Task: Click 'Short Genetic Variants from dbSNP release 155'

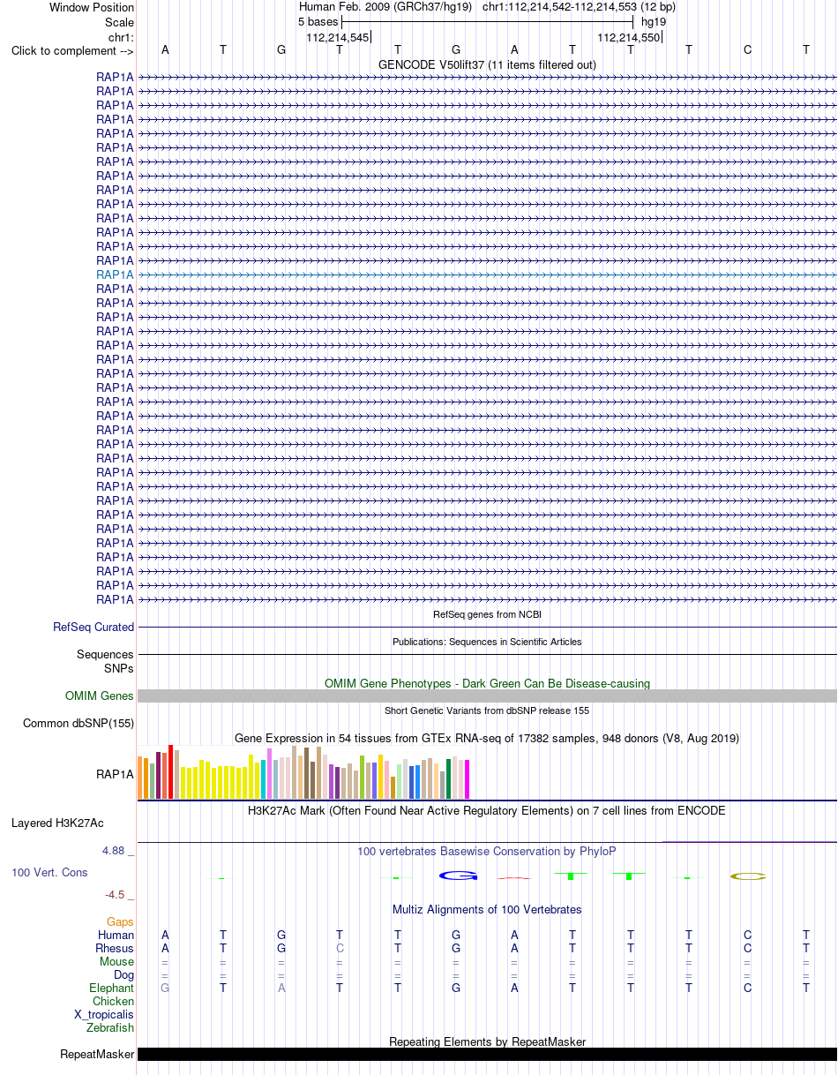Action: (487, 710)
